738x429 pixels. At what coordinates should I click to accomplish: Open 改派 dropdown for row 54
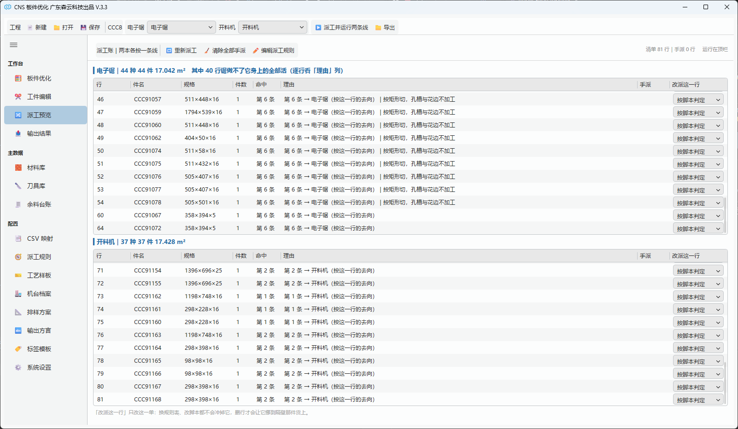pos(698,203)
